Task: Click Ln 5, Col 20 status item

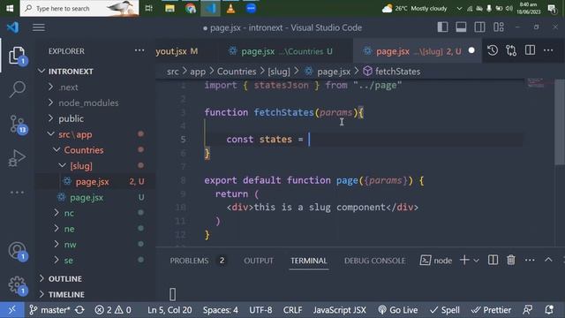Action: [x=169, y=310]
